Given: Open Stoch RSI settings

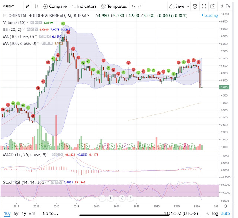Looking at the screenshot, I should tap(57, 182).
